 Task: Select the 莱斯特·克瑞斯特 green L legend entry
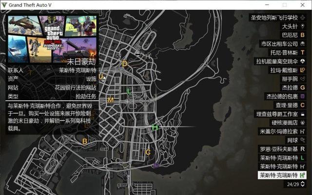coord(282,158)
